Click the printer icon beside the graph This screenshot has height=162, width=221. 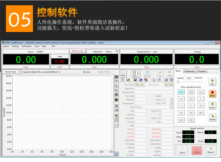[116, 106]
